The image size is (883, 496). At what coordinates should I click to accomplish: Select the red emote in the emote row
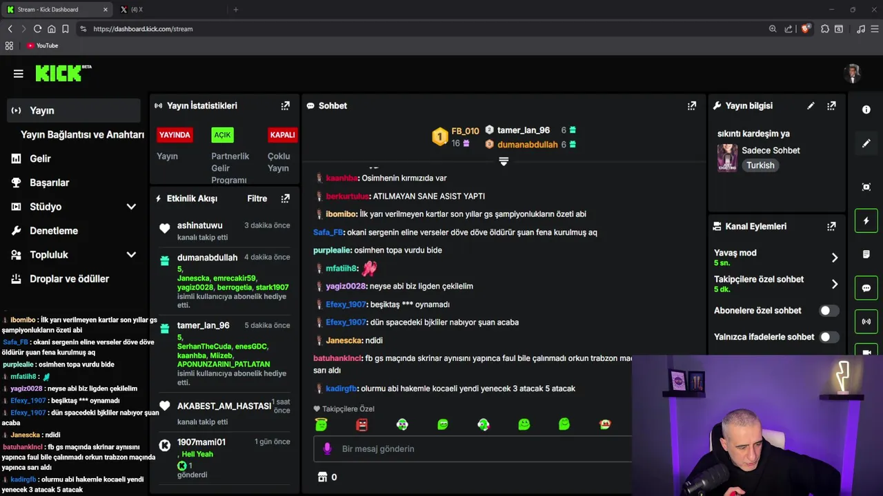[361, 424]
